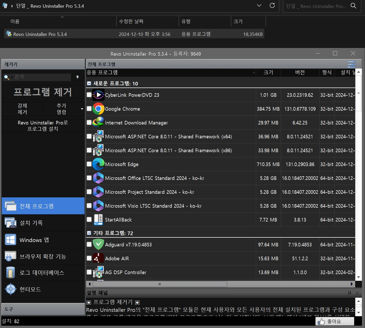The width and height of the screenshot is (365, 328).
Task: Open 브라우저 확장 기능 section
Action: coord(43,256)
